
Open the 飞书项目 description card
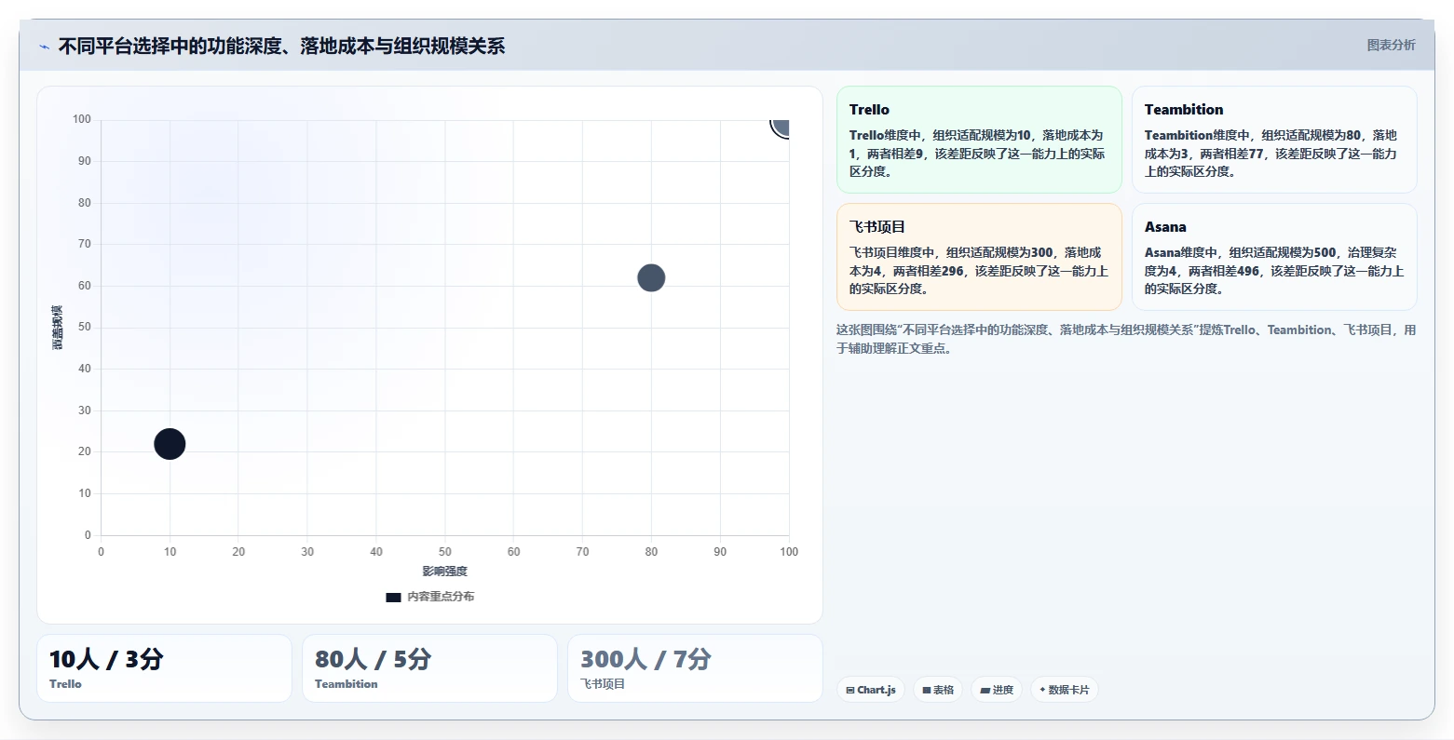(979, 257)
